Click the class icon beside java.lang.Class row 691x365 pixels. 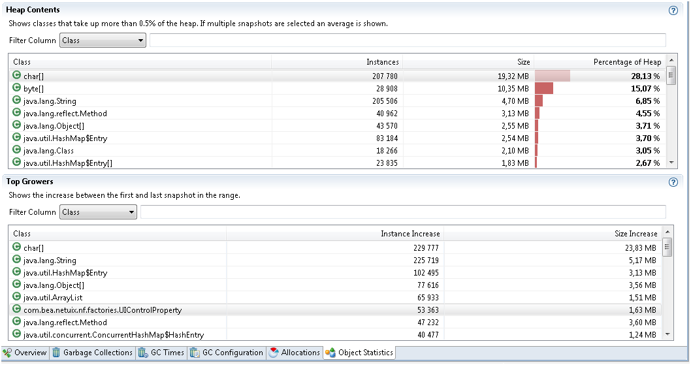17,150
